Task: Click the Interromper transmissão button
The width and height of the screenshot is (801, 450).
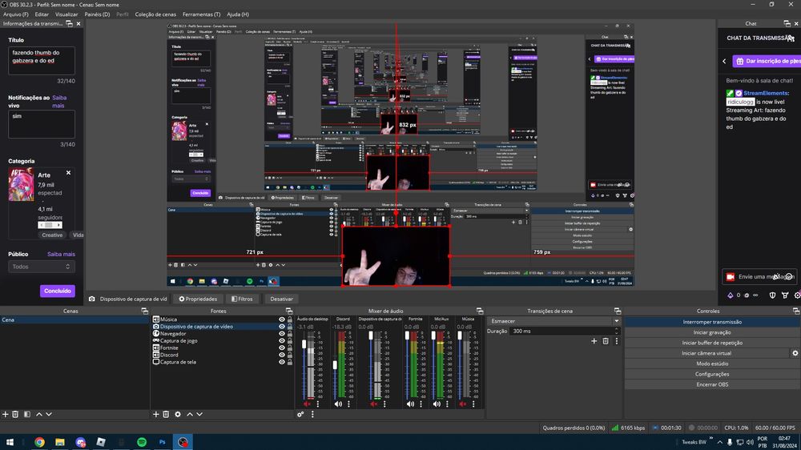Action: coord(711,322)
